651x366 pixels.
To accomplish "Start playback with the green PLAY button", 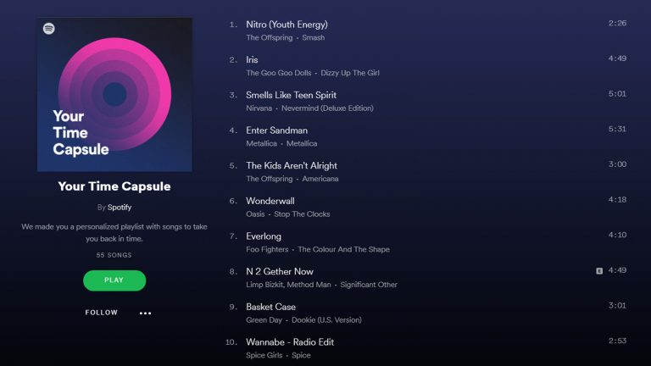I will [x=114, y=280].
